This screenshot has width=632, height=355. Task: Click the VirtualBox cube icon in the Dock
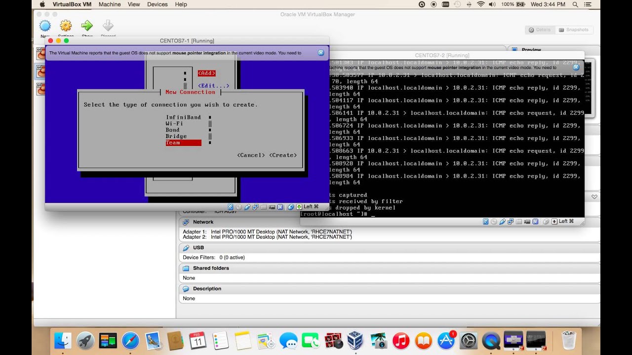(355, 341)
